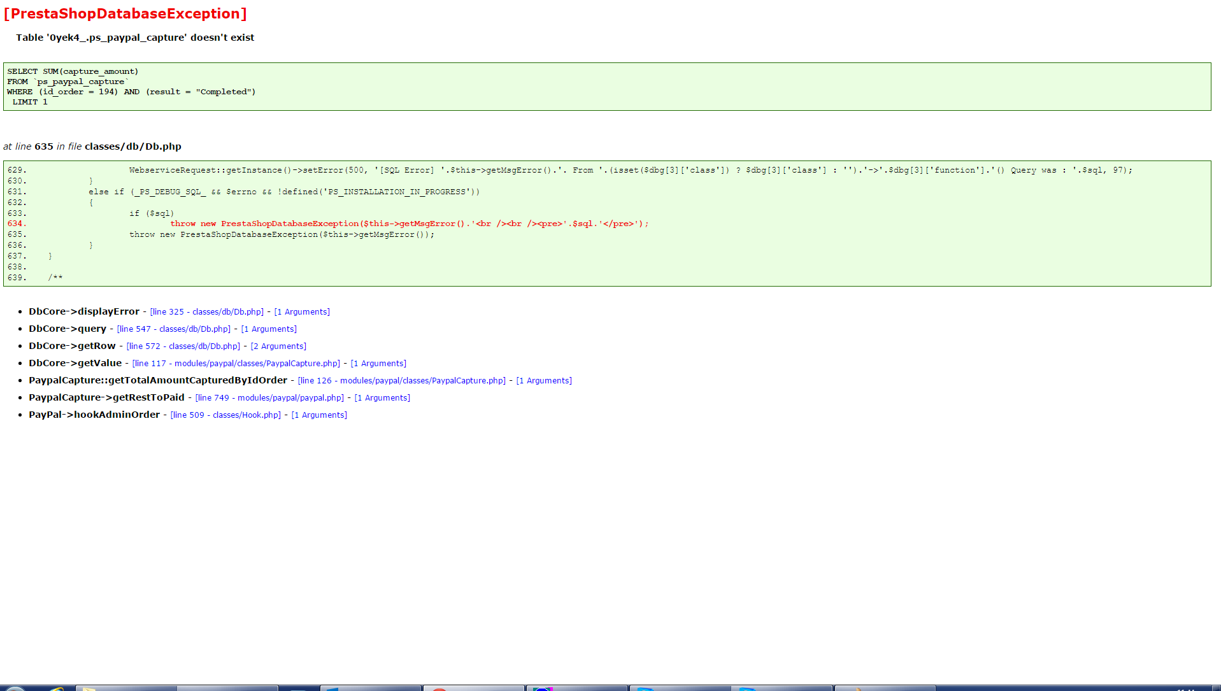Click the "if ($sql)" code line
The width and height of the screenshot is (1221, 691).
(x=152, y=213)
